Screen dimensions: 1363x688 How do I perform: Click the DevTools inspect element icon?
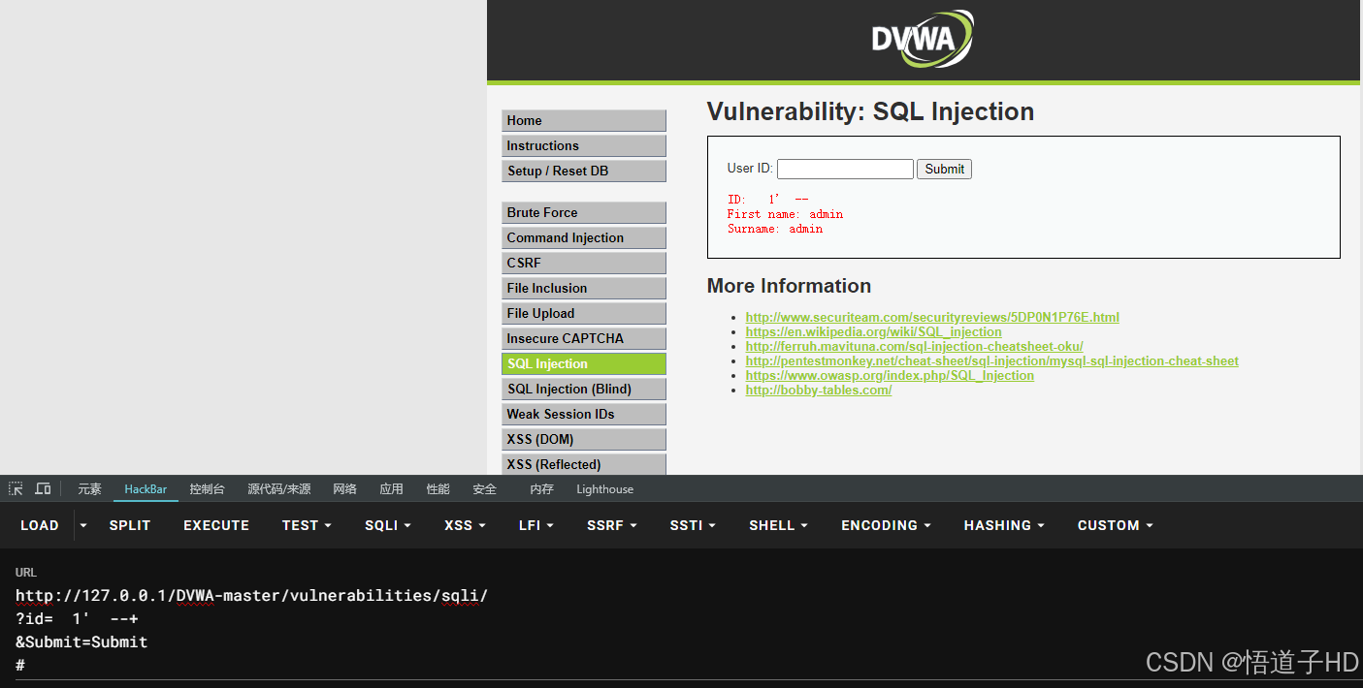tap(16, 489)
